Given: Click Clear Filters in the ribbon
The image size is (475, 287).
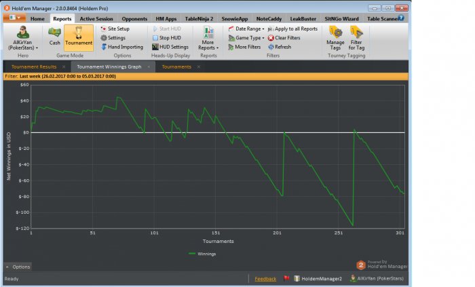Looking at the screenshot, I should click(286, 38).
